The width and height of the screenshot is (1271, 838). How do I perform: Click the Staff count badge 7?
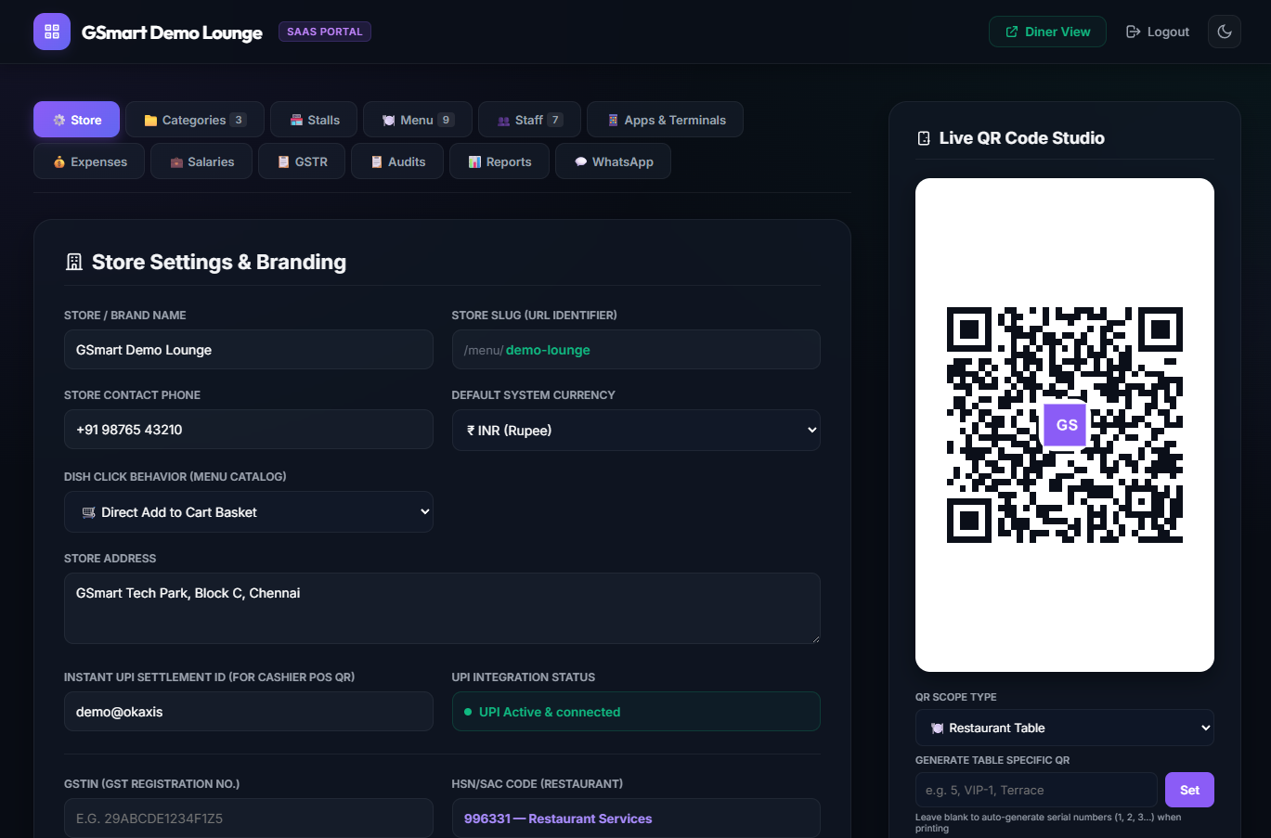point(555,120)
